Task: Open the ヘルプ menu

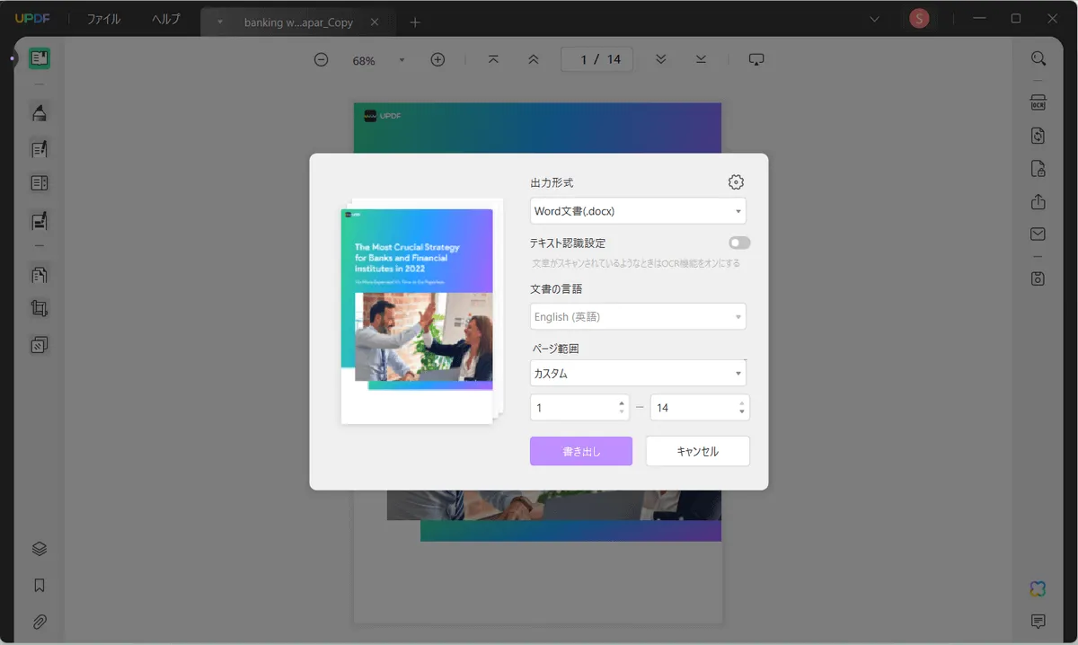Action: (x=166, y=19)
